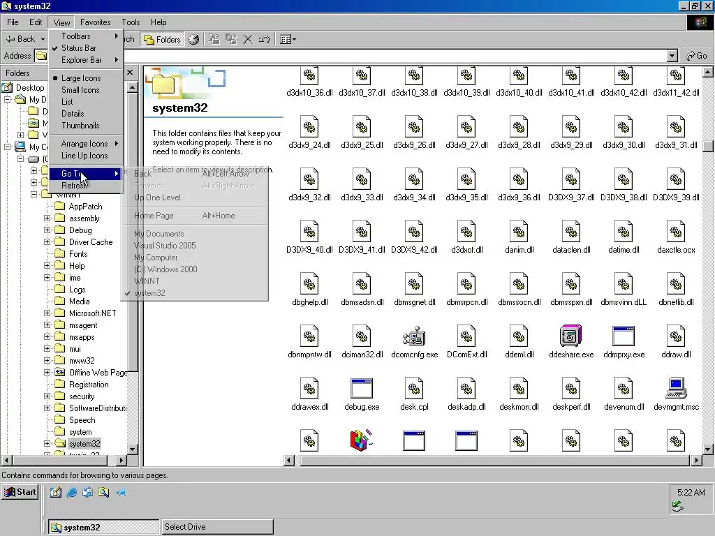Click the system tray hardware icon
This screenshot has height=536, width=715.
(x=677, y=506)
